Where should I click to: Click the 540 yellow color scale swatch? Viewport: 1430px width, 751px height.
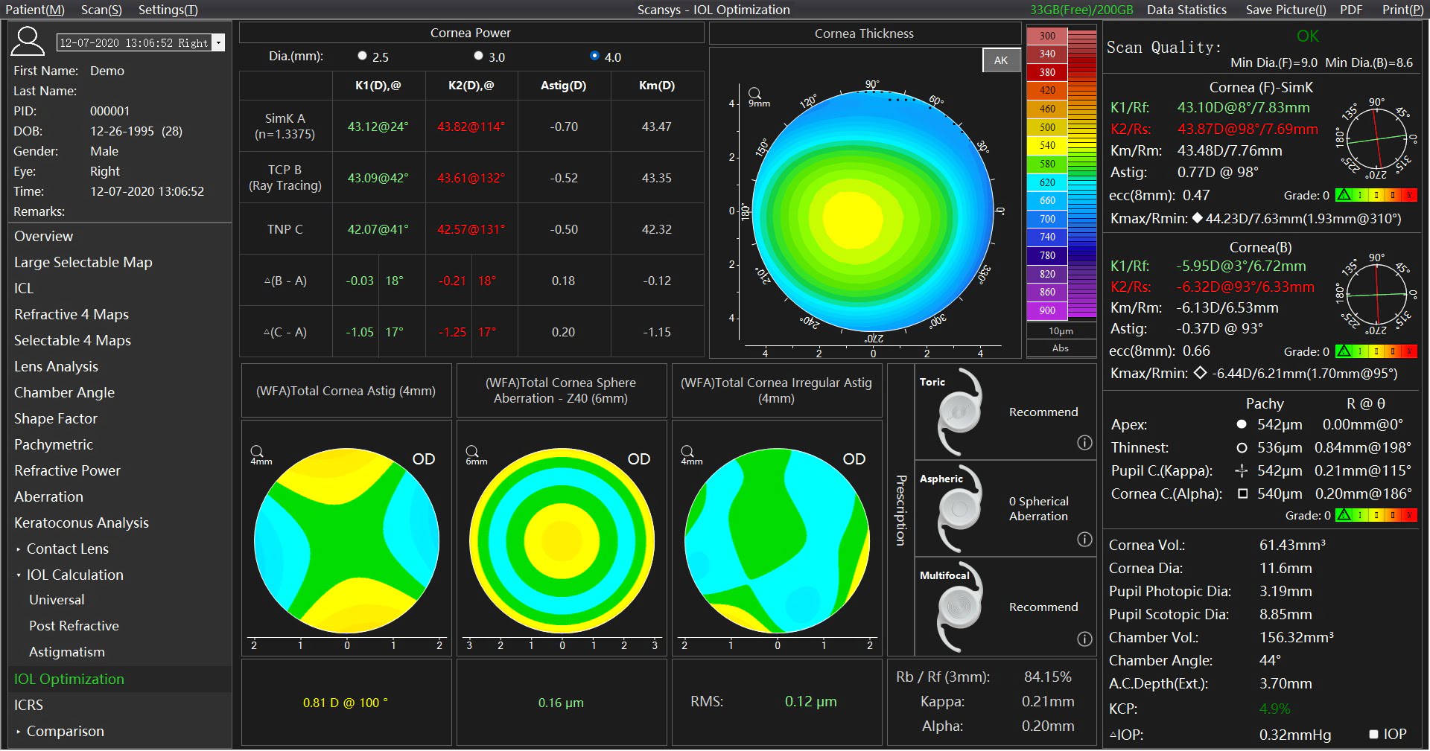tap(1047, 145)
